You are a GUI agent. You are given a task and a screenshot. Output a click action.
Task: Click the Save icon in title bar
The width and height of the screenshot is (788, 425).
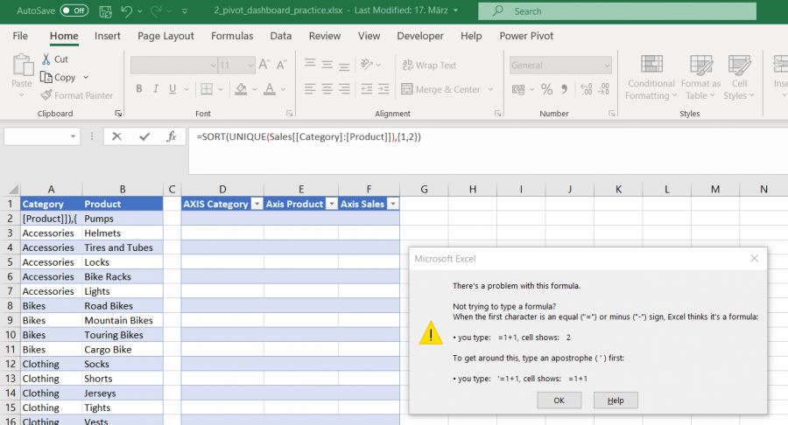[105, 11]
